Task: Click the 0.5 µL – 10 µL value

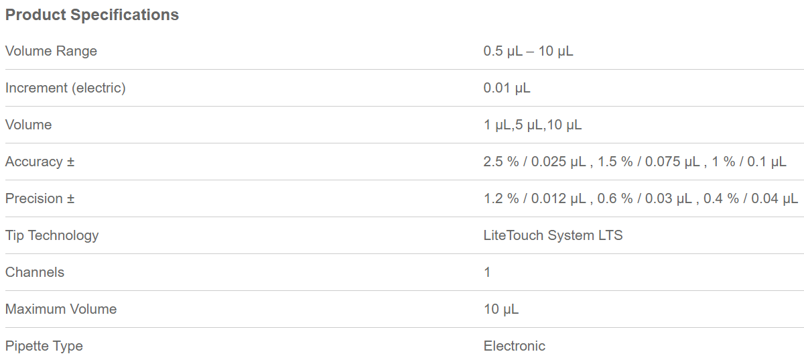Action: (x=528, y=51)
